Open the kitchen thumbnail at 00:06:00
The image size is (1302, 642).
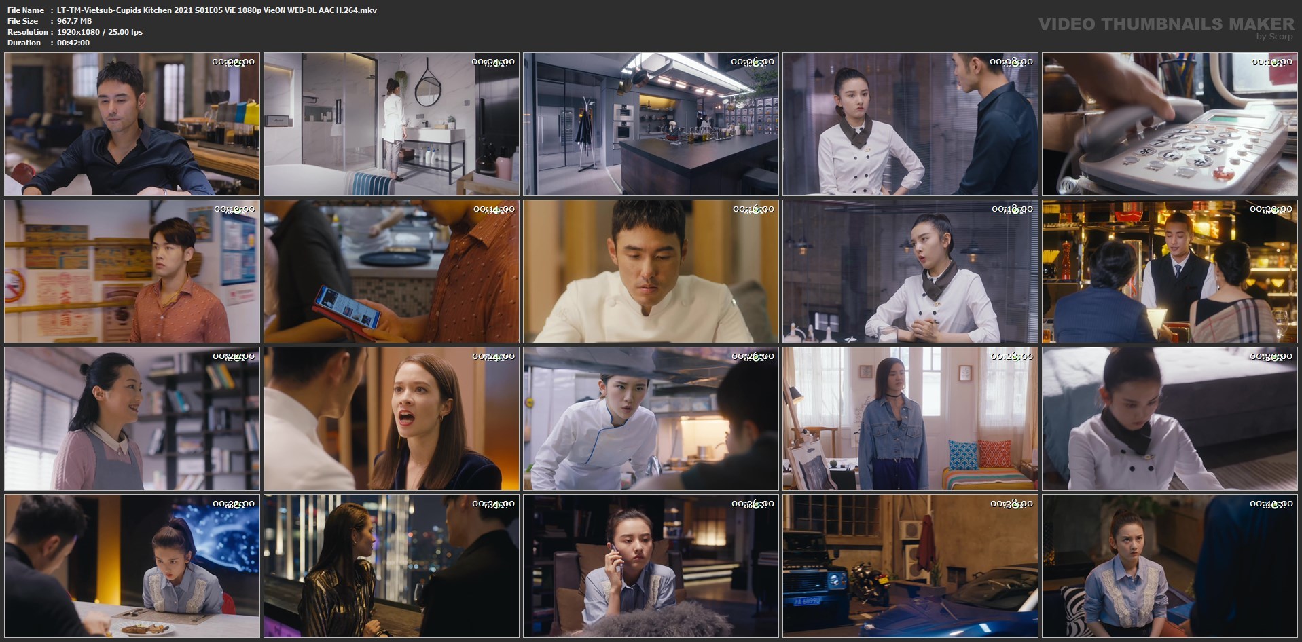pos(651,124)
